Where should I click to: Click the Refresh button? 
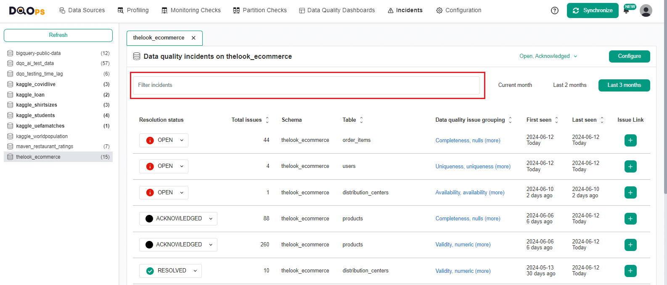58,35
